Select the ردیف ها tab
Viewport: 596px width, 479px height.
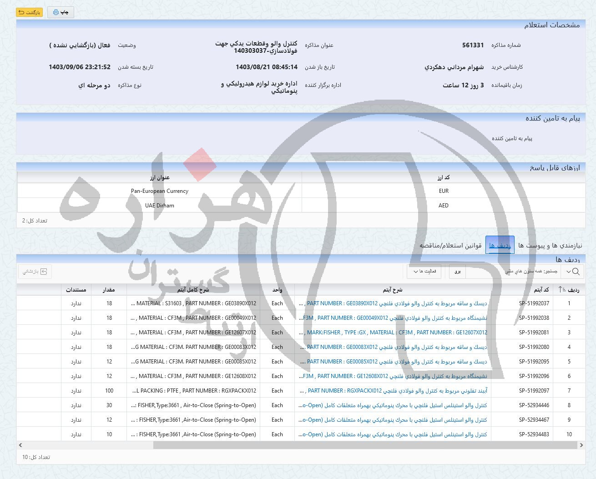pyautogui.click(x=500, y=244)
